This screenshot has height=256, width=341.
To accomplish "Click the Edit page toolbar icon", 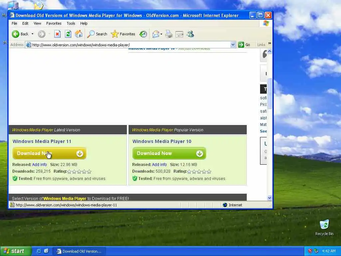I will (x=179, y=34).
